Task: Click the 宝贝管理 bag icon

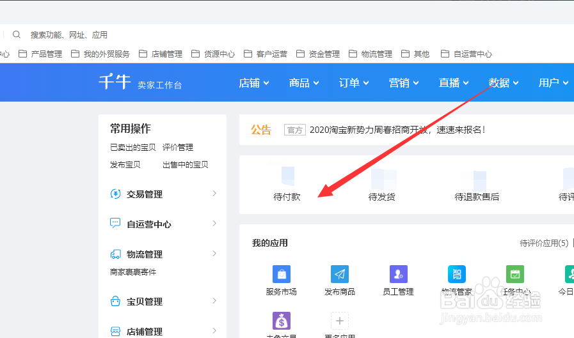Action: coord(115,301)
